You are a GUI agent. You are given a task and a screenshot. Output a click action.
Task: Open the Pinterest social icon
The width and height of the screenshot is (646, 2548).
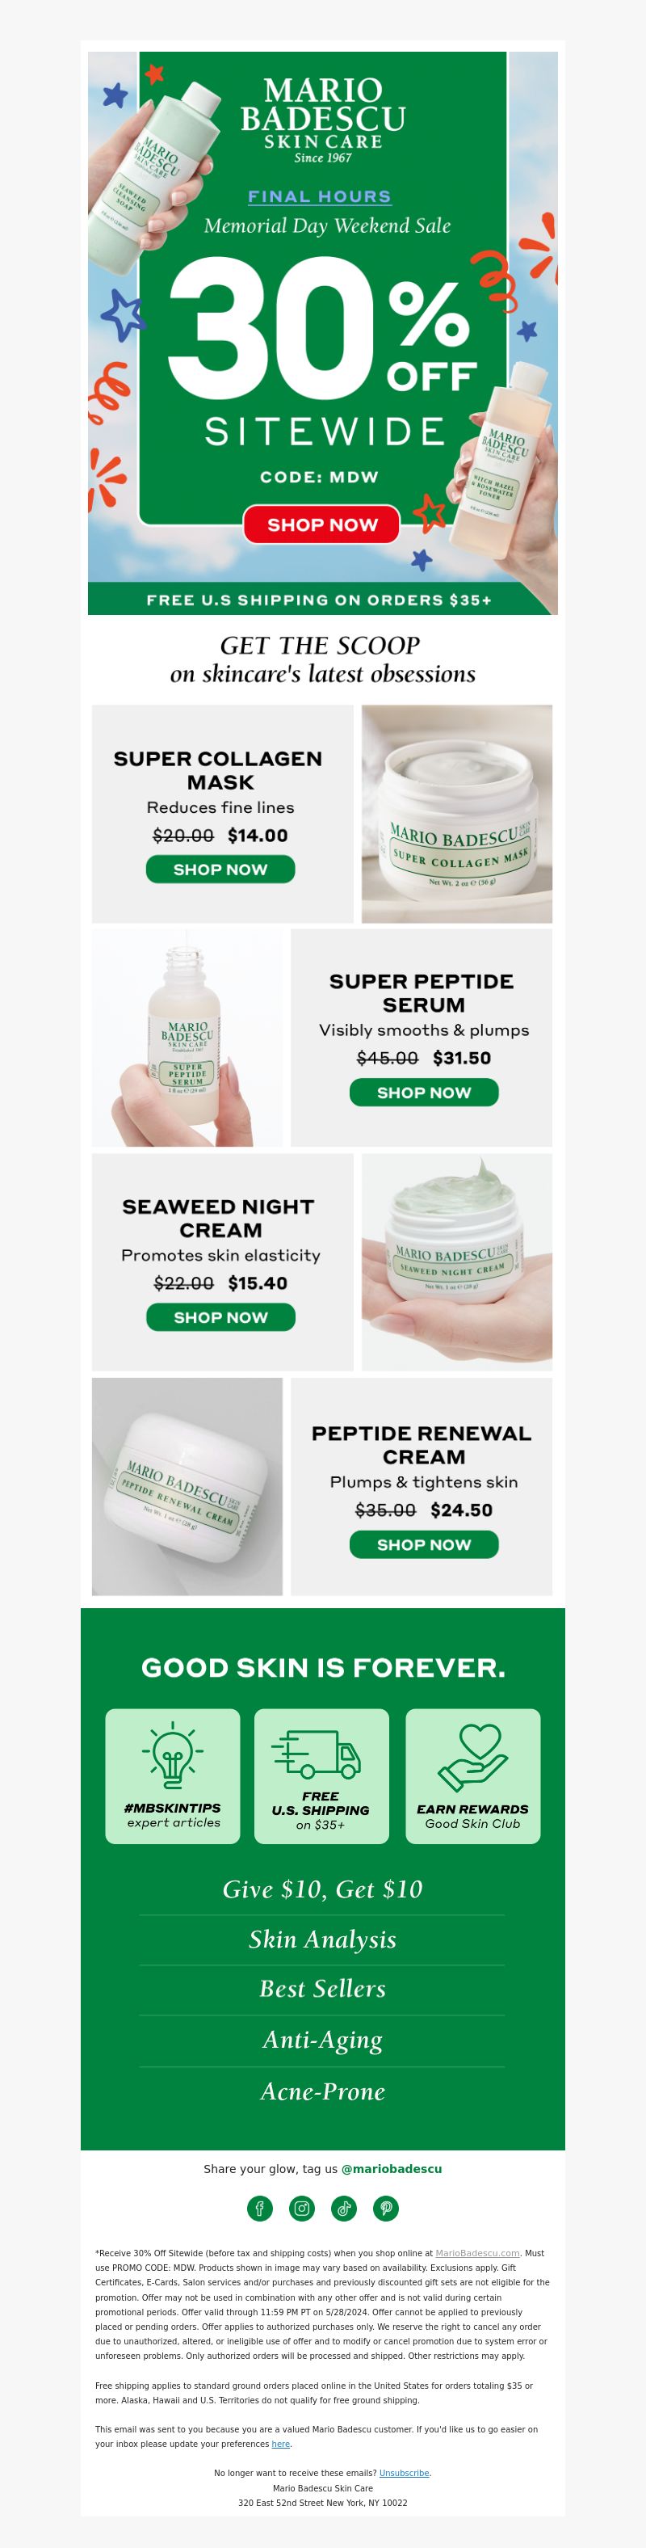386,2208
